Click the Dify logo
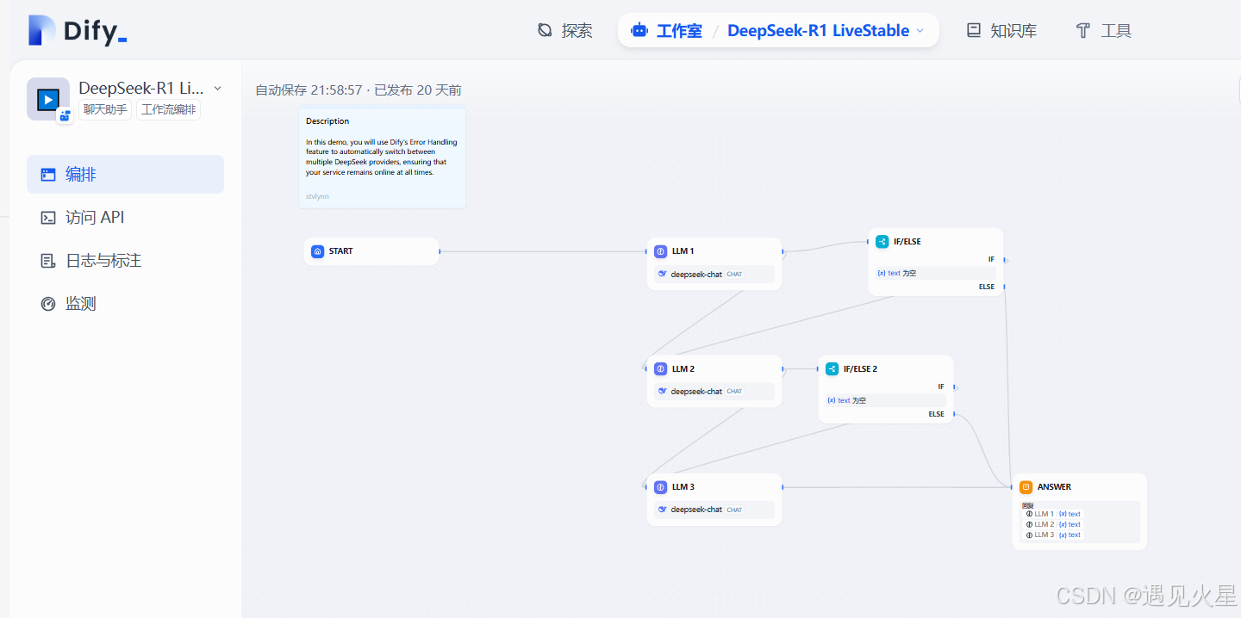This screenshot has height=618, width=1241. 78,31
